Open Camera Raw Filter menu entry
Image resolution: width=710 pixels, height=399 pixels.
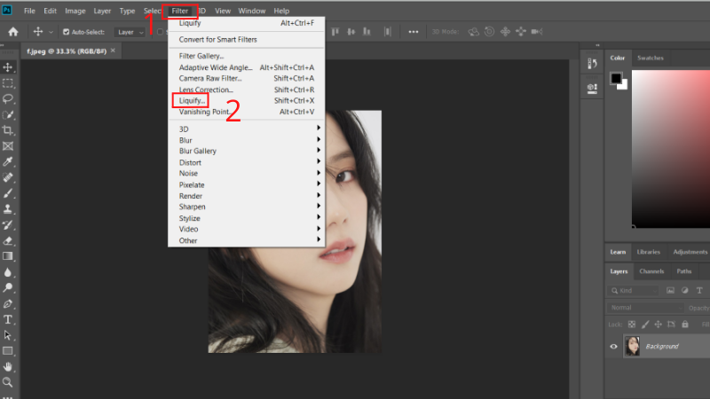210,78
